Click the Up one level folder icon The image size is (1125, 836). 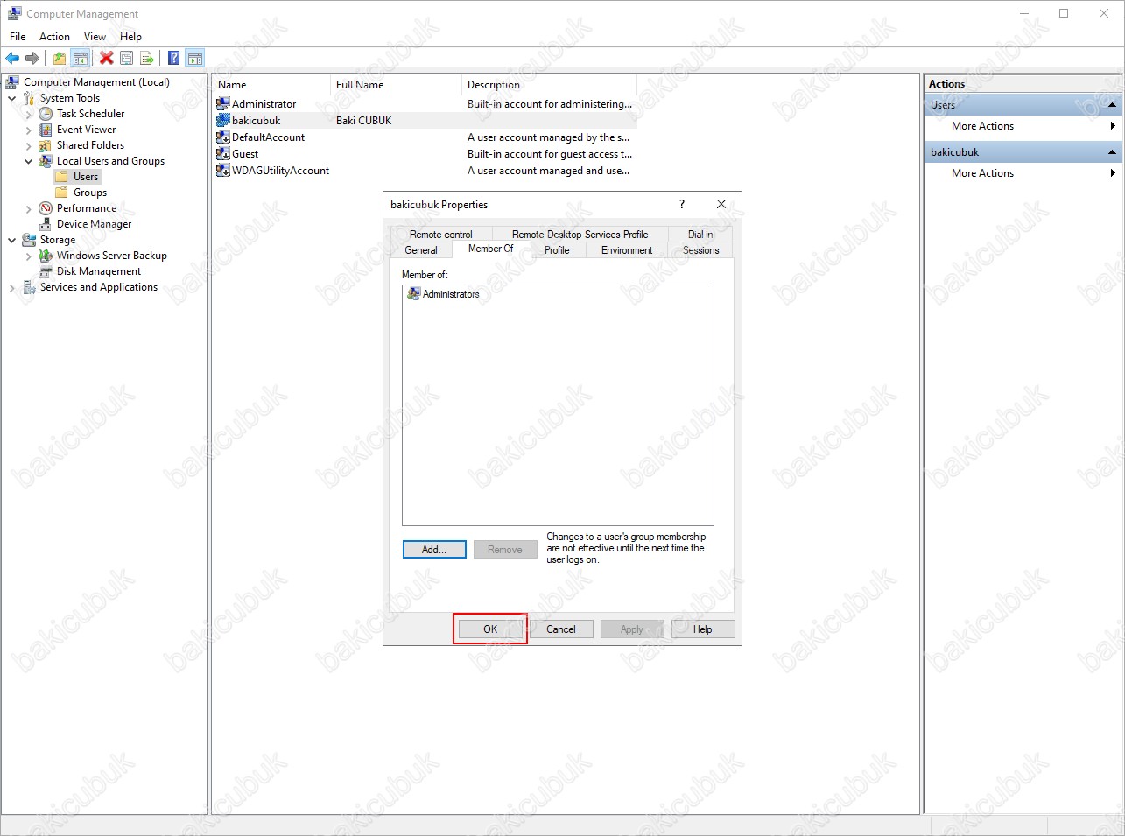59,59
